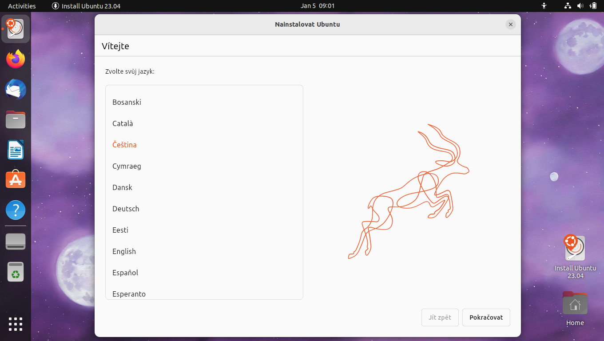Select Deutsch from the language list

tap(204, 209)
